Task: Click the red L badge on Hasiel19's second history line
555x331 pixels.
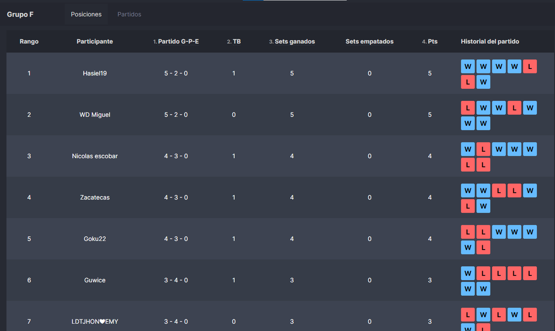Action: pyautogui.click(x=468, y=82)
